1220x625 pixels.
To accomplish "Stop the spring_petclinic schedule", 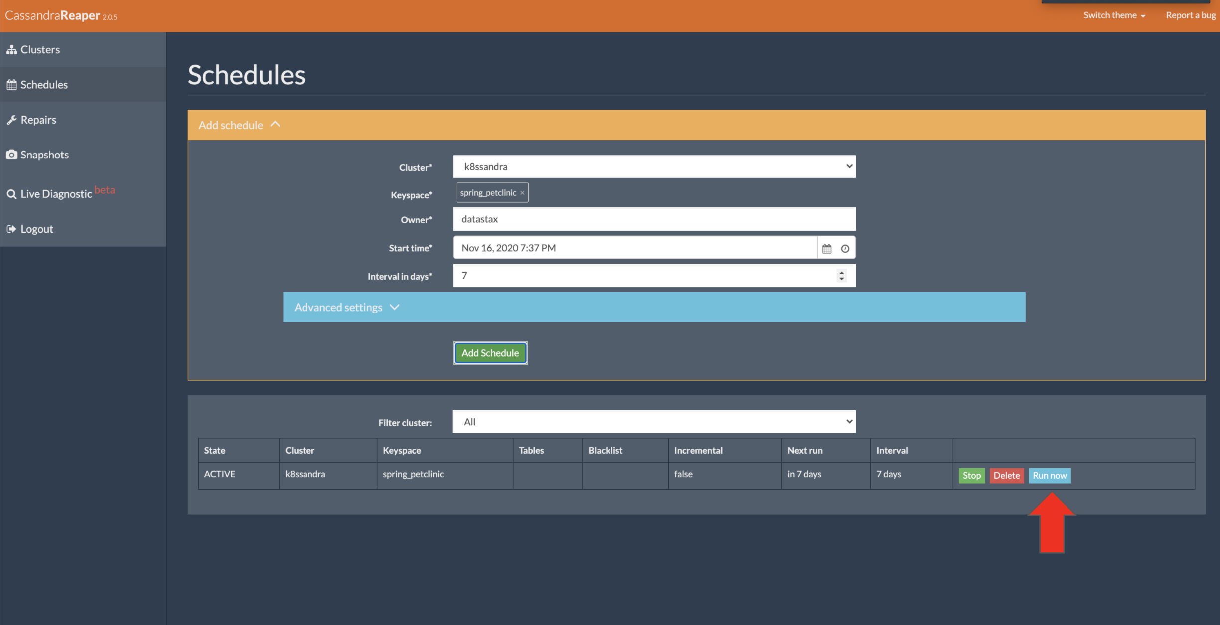I will [971, 475].
